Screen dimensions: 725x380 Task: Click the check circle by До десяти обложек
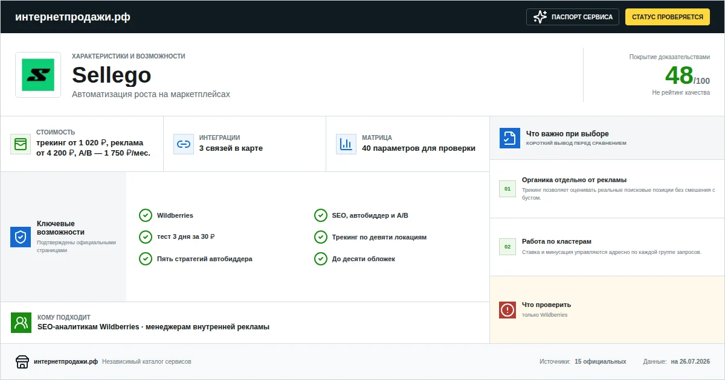[x=321, y=259]
